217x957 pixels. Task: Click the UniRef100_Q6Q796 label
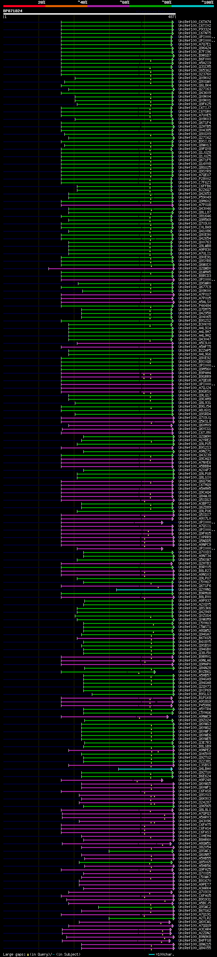click(x=195, y=481)
